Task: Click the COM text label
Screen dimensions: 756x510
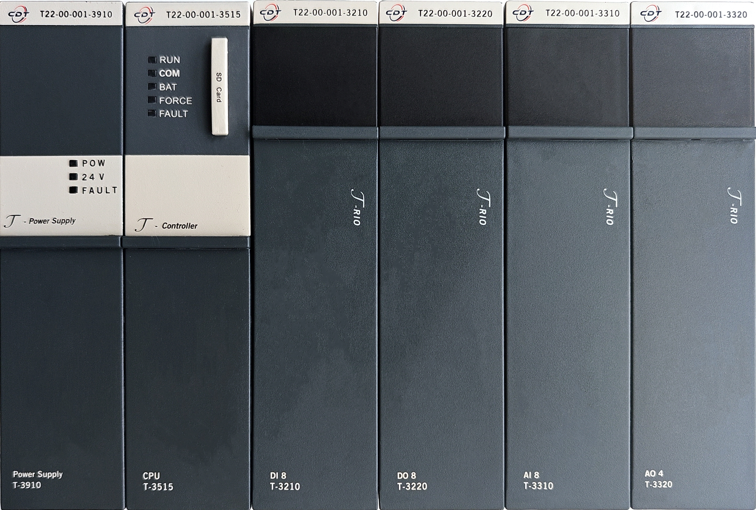Action: 170,73
